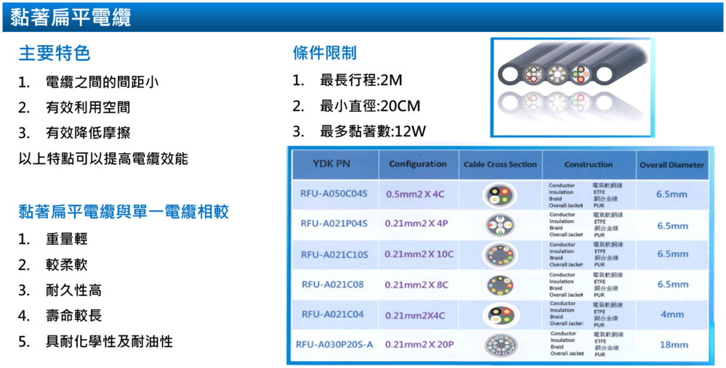This screenshot has width=726, height=368.
Task: Click the 主要特色 section heading
Action: 55,54
